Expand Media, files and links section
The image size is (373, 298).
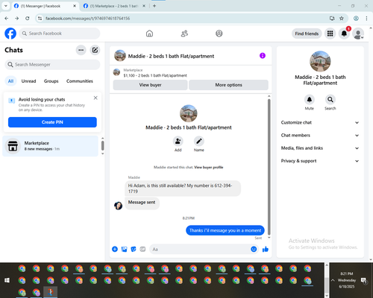tap(320, 148)
